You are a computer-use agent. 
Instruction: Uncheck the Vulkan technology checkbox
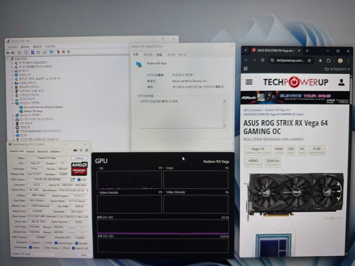tap(31, 247)
